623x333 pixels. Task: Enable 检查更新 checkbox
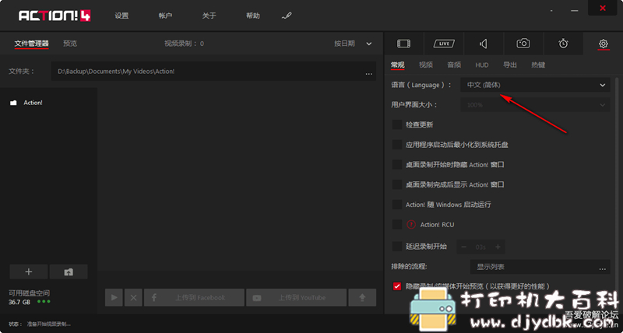397,124
